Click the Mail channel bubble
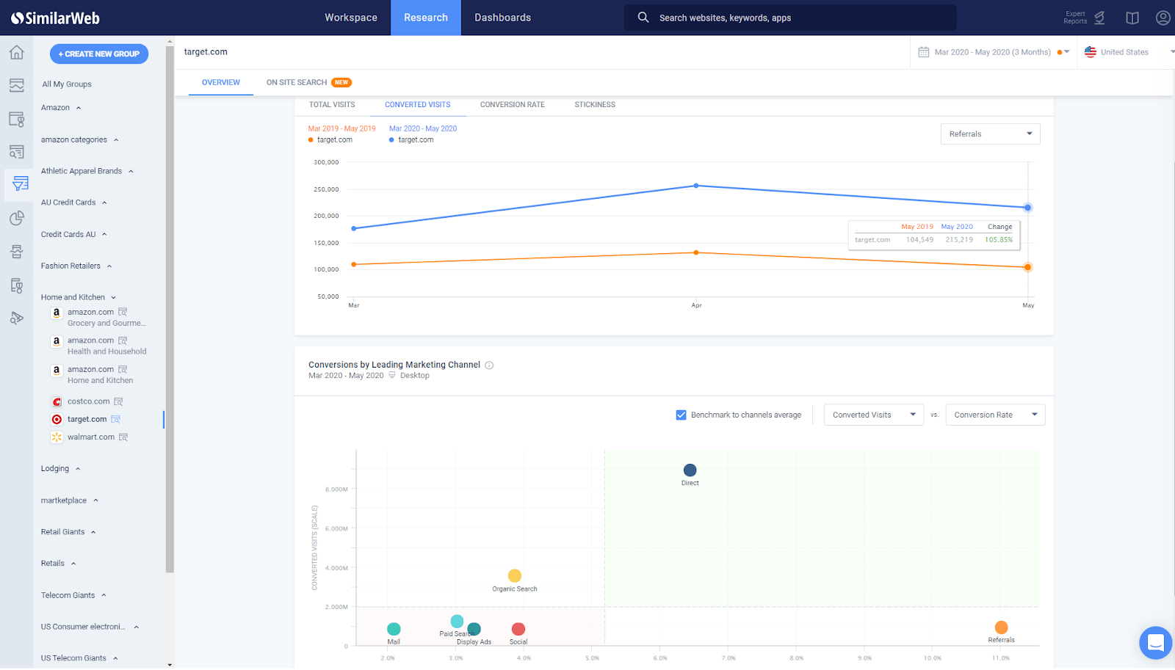Viewport: 1175px width, 670px height. (x=394, y=630)
